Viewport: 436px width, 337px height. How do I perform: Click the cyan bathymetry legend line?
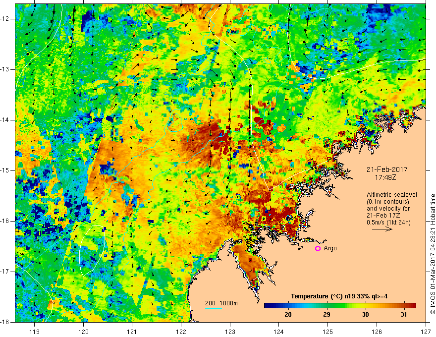coord(214,308)
